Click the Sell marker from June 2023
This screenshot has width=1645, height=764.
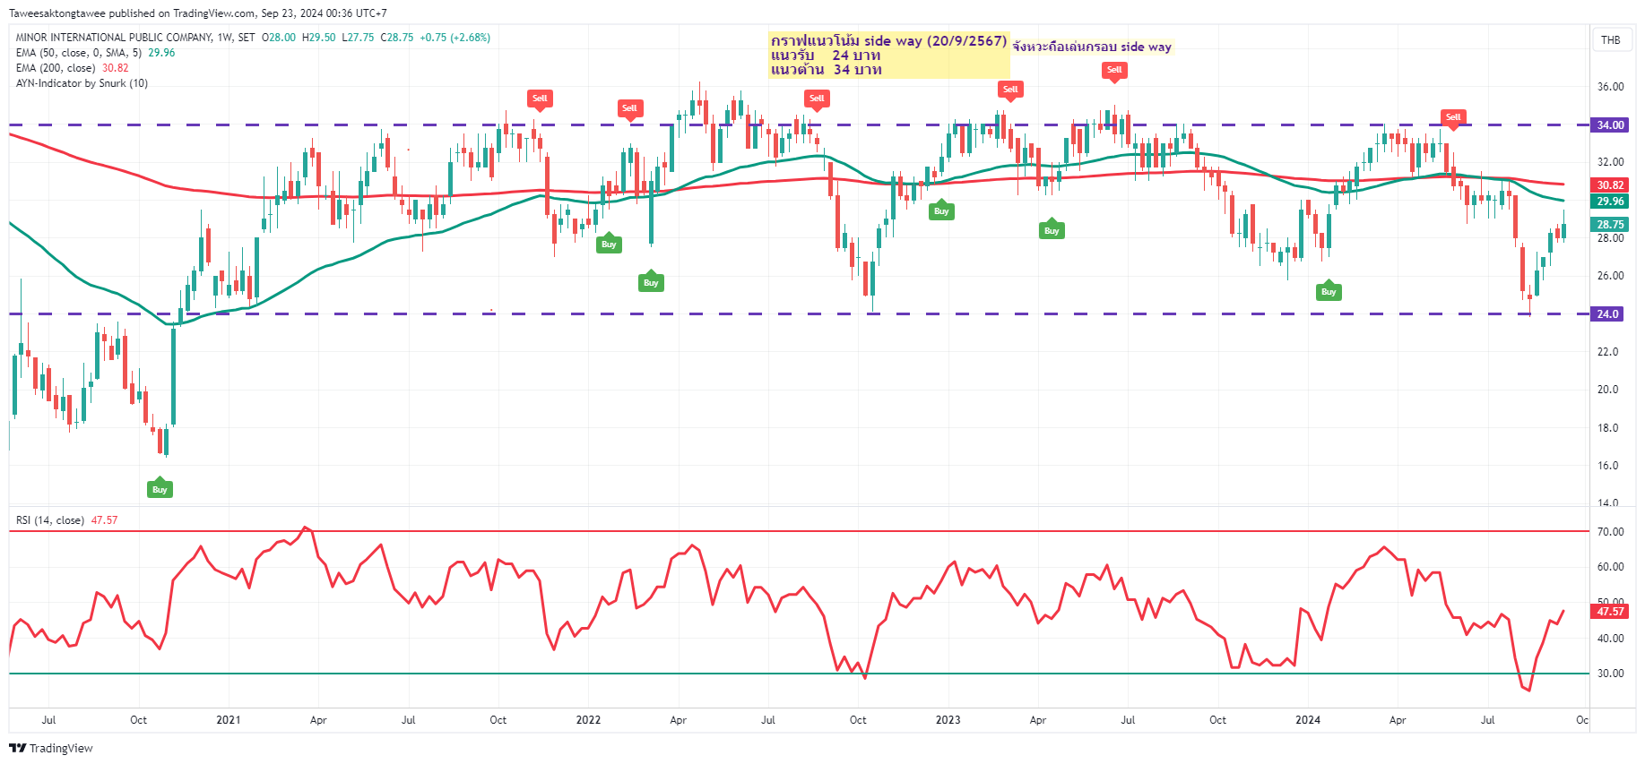[x=1114, y=70]
